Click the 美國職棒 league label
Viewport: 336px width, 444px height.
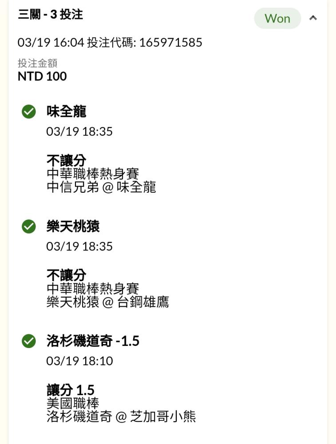point(73,403)
